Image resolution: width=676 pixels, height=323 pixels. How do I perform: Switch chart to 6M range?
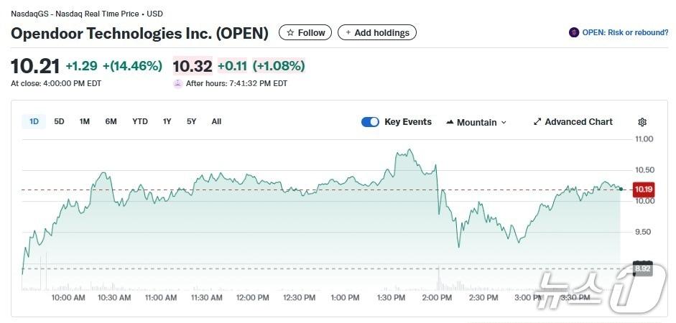(x=111, y=121)
